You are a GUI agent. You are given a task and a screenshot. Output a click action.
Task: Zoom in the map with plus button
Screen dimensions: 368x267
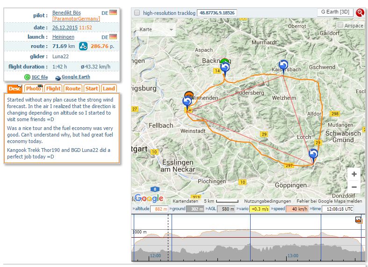point(354,174)
